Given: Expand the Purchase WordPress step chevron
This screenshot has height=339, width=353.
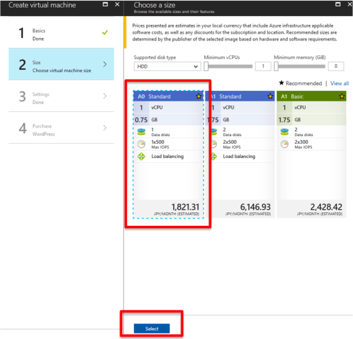Looking at the screenshot, I should click(105, 128).
